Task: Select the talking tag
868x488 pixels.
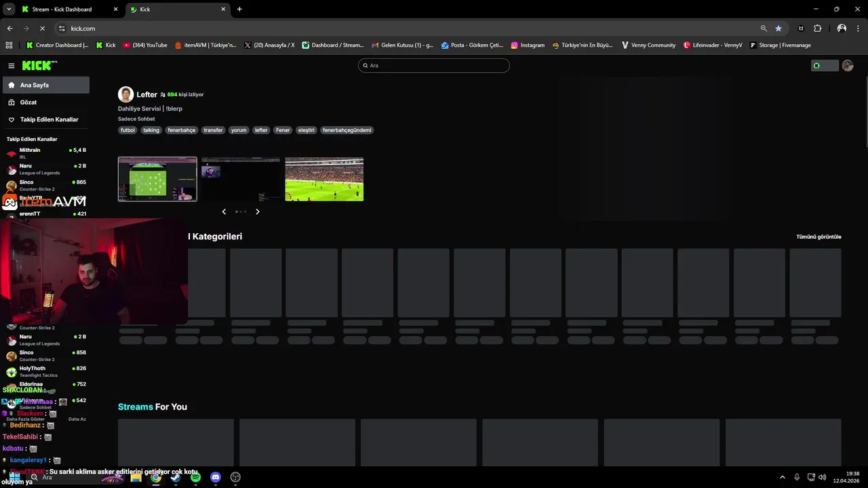Action: 151,130
